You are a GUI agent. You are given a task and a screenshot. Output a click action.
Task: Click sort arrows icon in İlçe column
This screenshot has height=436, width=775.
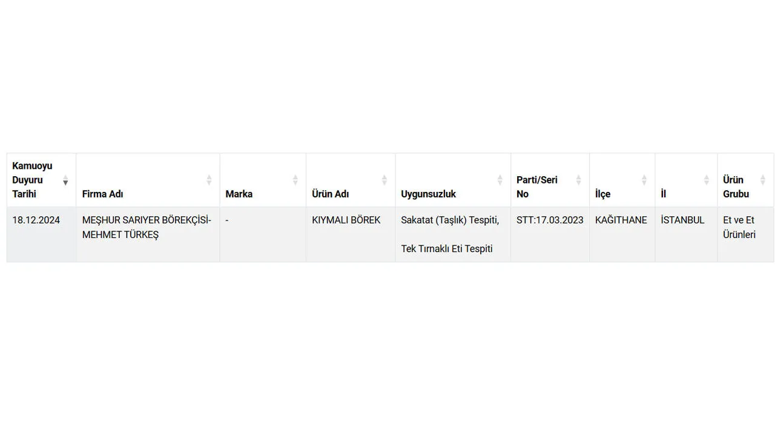[x=644, y=180]
